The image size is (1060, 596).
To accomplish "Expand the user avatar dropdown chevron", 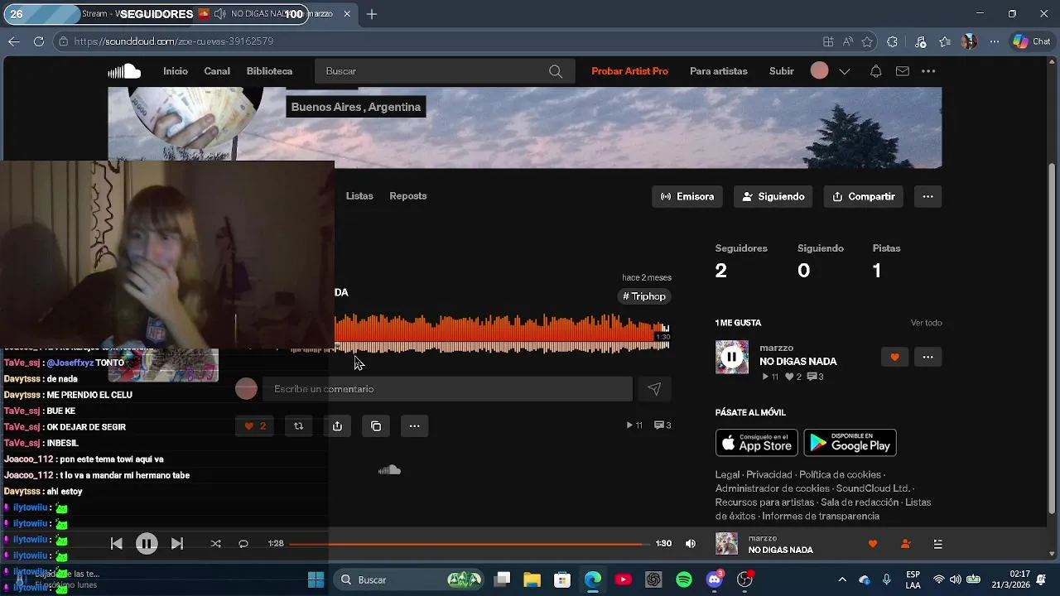I will click(x=844, y=71).
